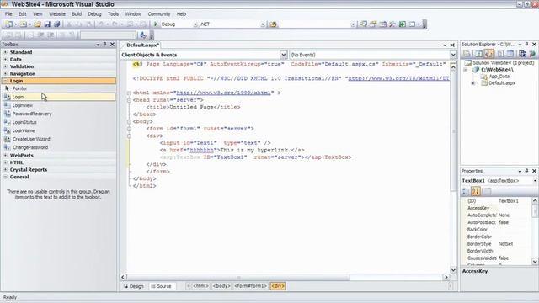This screenshot has width=539, height=303.
Task: Open the File menu
Action: 8,14
